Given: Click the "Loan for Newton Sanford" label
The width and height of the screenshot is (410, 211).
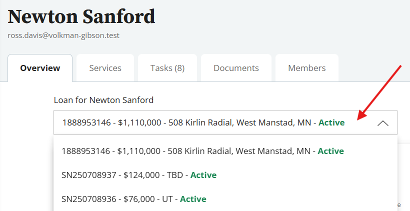Looking at the screenshot, I should point(103,100).
